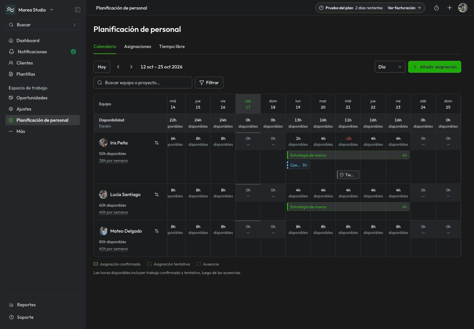The width and height of the screenshot is (474, 329).
Task: Open Ajustes settings in sidebar
Action: 42,109
